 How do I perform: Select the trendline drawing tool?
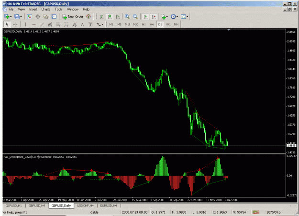(42, 24)
